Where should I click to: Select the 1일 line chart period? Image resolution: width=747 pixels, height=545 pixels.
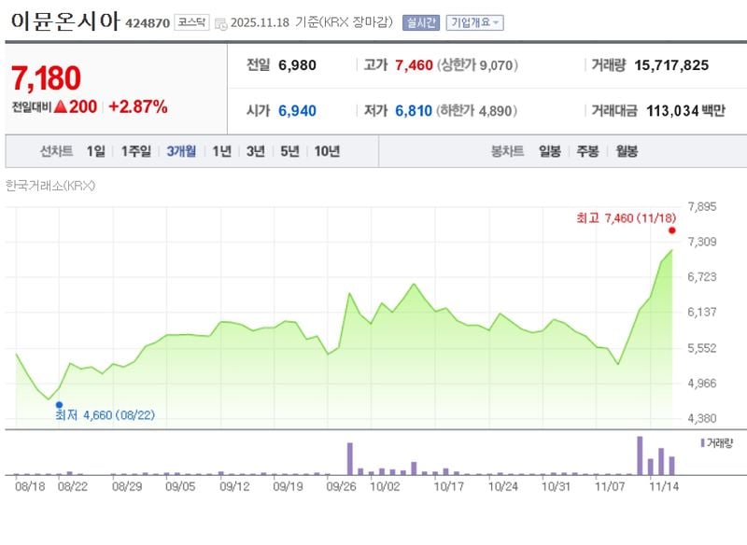click(95, 151)
